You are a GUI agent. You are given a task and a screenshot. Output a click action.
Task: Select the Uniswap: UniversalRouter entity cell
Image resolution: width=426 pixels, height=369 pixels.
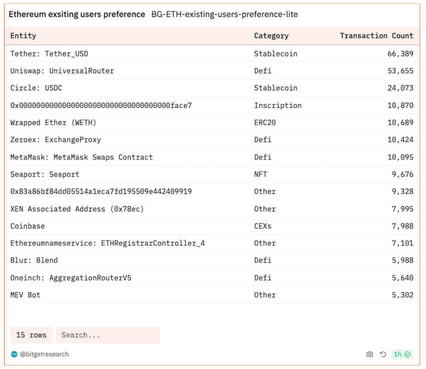click(x=62, y=71)
